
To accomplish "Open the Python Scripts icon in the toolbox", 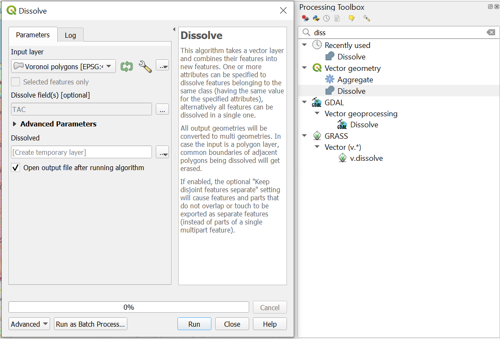I will click(x=316, y=18).
